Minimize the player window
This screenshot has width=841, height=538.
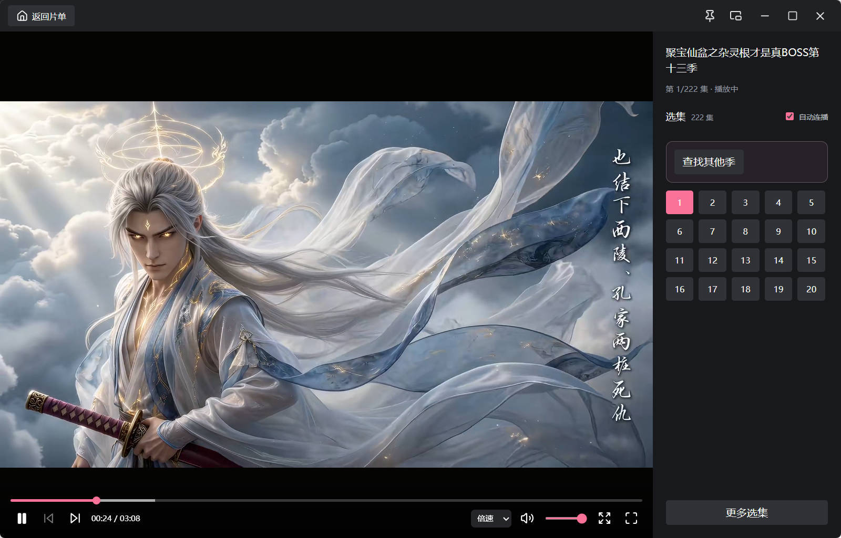765,16
